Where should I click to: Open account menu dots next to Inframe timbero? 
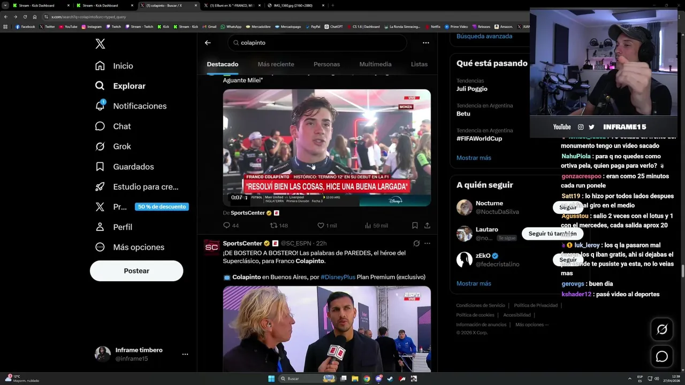[185, 354]
